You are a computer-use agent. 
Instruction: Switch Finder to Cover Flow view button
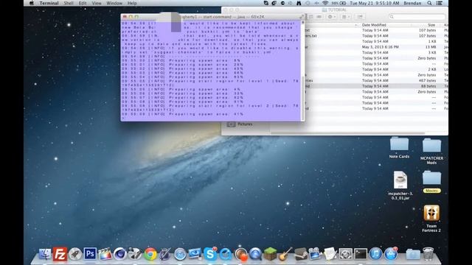[x=319, y=17]
